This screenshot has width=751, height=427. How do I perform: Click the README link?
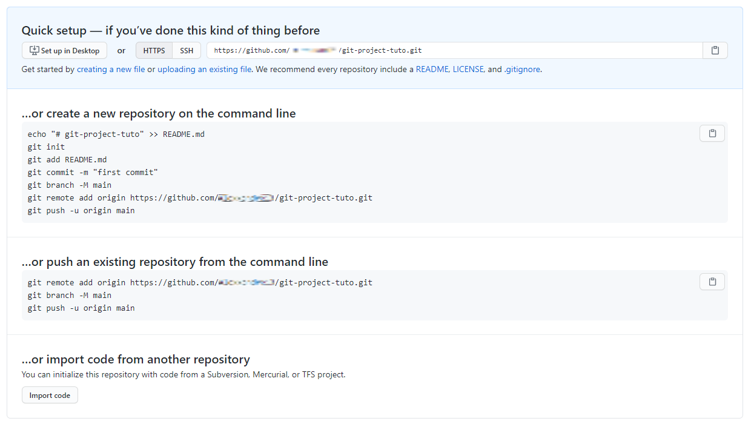coord(432,69)
